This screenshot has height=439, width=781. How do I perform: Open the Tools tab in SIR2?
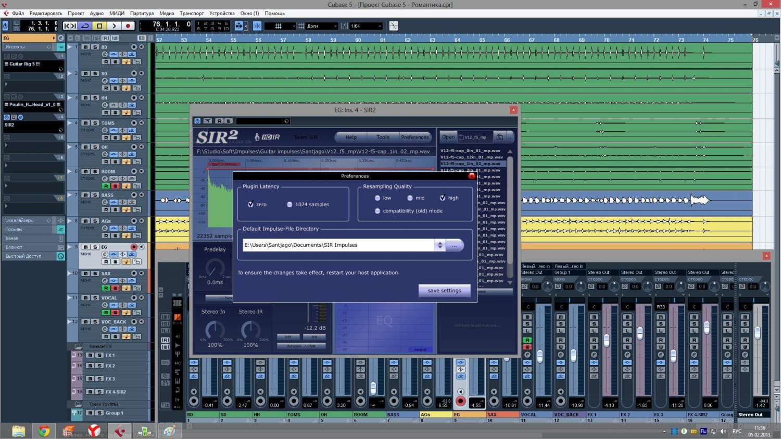[383, 137]
